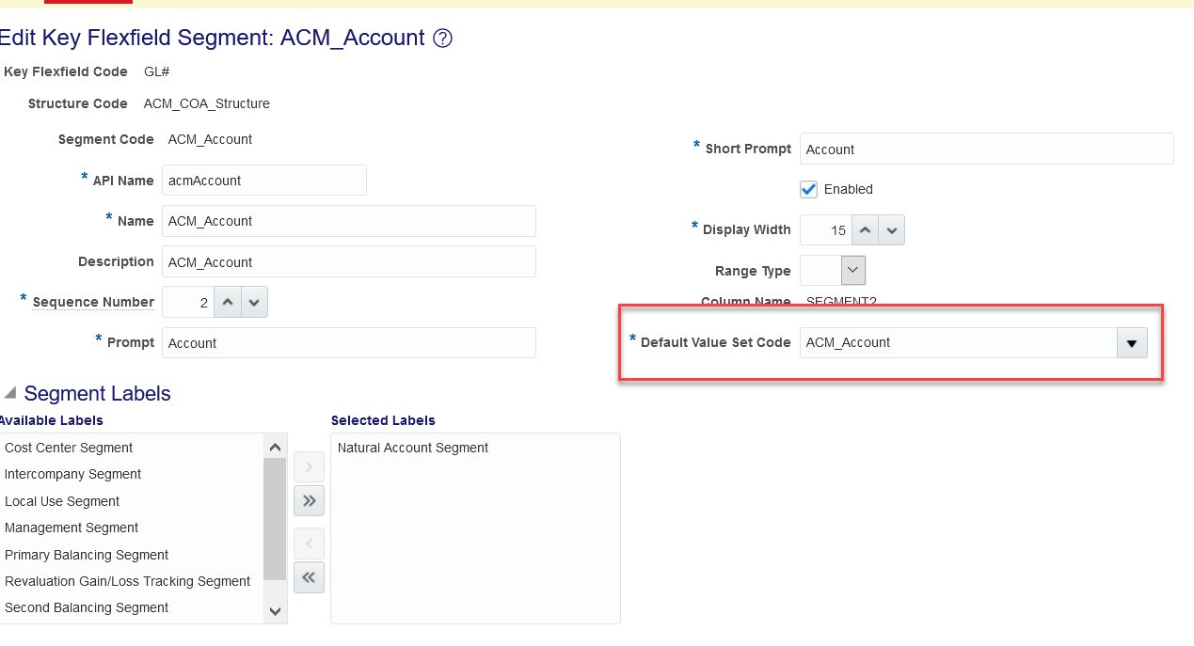Move all labels to Selected Labels
Viewport: 1194px width, 646px height.
click(309, 501)
